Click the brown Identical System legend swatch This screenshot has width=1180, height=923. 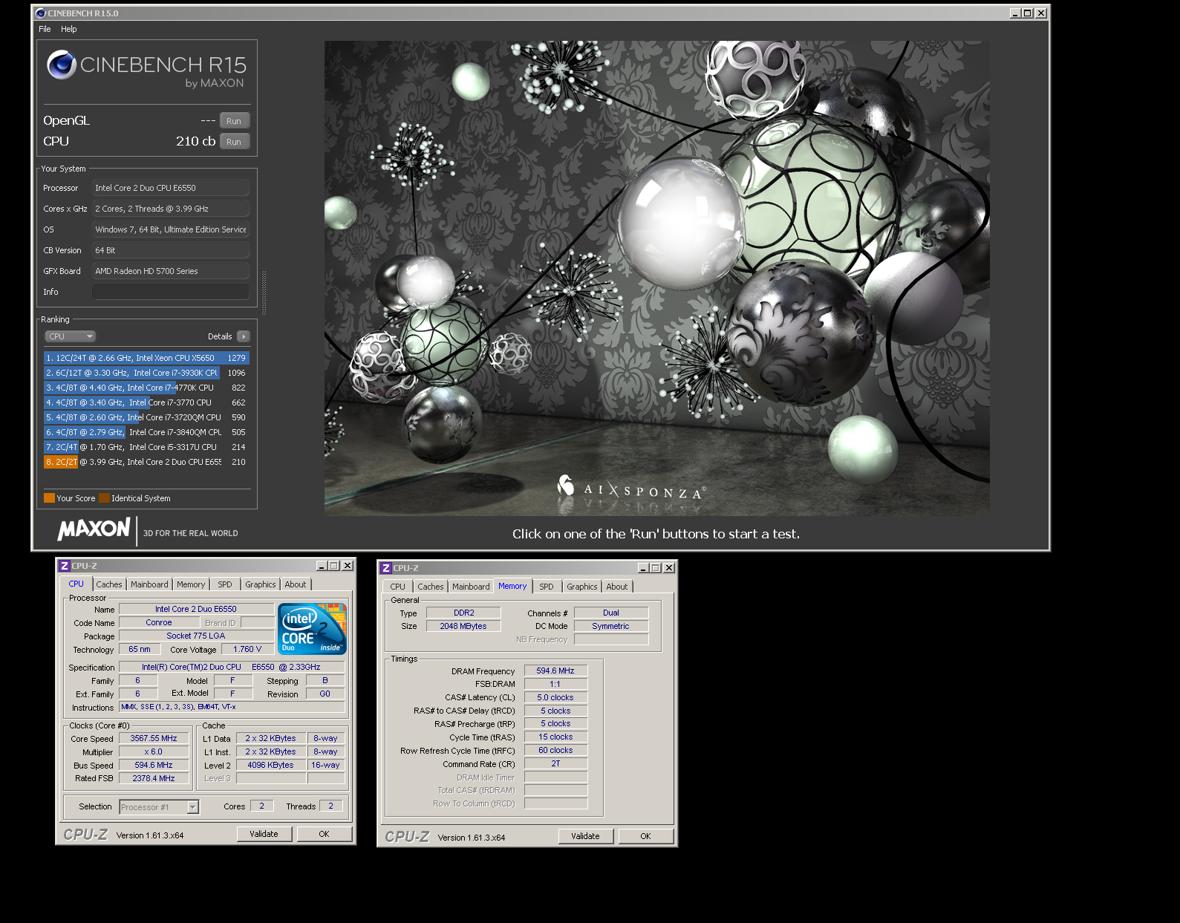pyautogui.click(x=105, y=498)
